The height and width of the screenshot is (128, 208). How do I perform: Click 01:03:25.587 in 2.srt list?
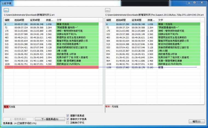coord(21,51)
